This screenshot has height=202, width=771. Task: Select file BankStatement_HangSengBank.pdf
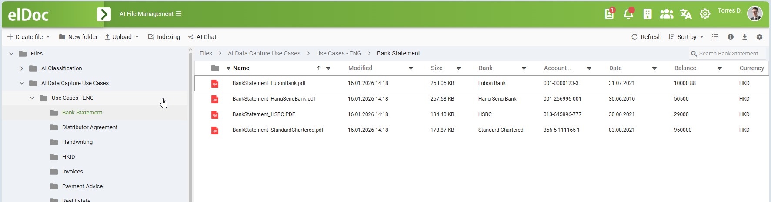pyautogui.click(x=274, y=99)
